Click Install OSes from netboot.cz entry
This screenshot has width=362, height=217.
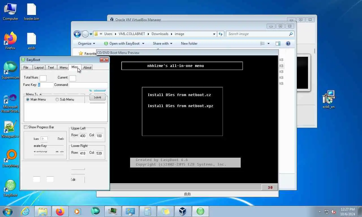(x=179, y=95)
